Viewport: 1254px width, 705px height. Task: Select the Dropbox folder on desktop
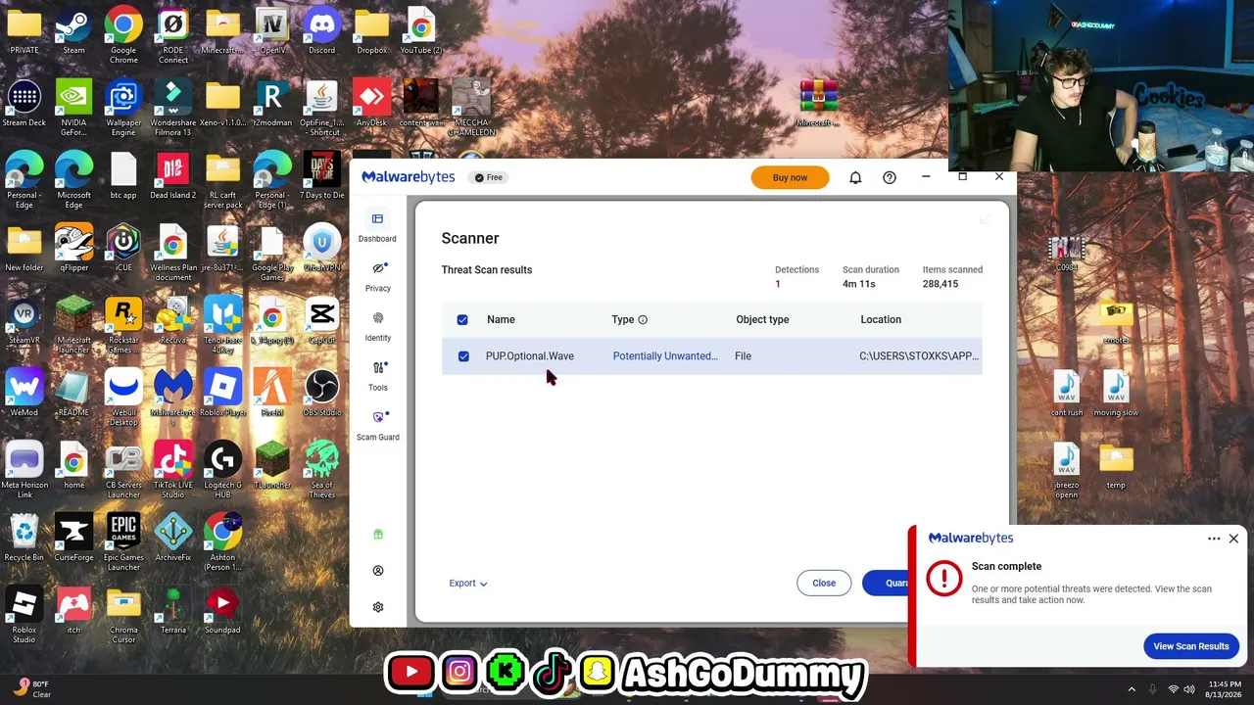click(371, 32)
